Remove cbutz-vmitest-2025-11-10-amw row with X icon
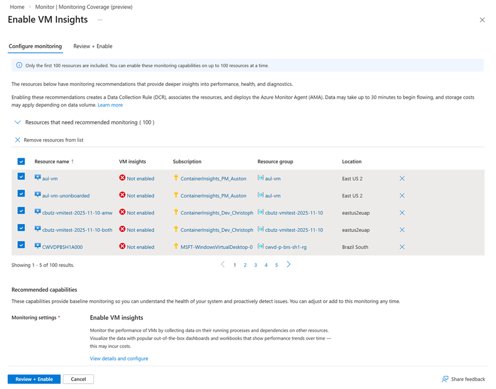The image size is (496, 389). pos(402,213)
